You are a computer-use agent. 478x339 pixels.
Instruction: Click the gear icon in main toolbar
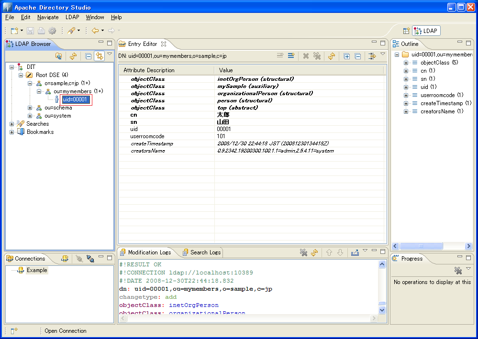(x=53, y=31)
